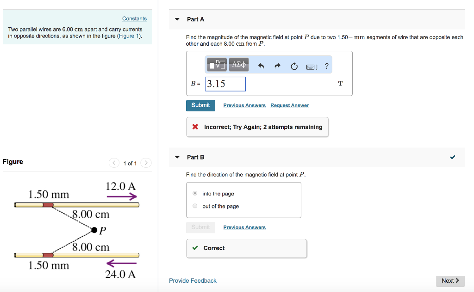Open Previous Answers for Part A
474x292 pixels.
point(244,105)
